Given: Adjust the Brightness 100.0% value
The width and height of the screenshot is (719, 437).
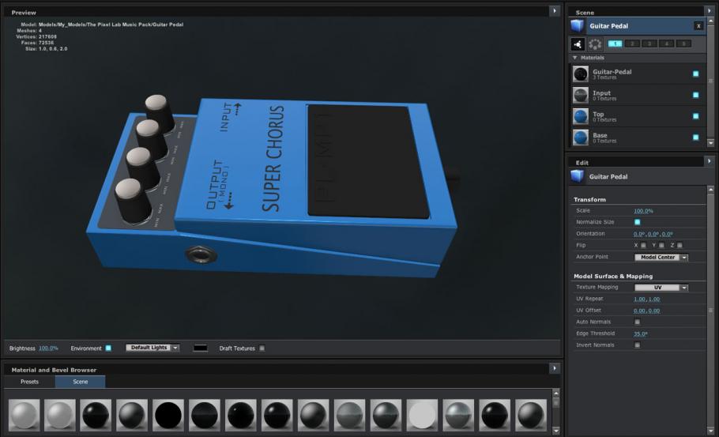Looking at the screenshot, I should [x=48, y=348].
